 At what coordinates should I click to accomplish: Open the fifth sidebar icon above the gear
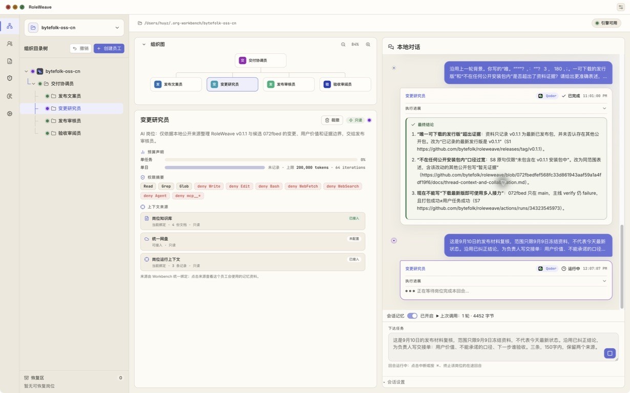[x=10, y=96]
